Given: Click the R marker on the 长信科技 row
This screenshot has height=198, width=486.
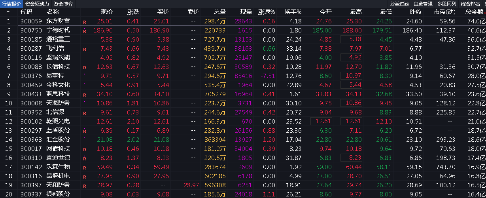Looking at the screenshot, I should click(x=84, y=68).
